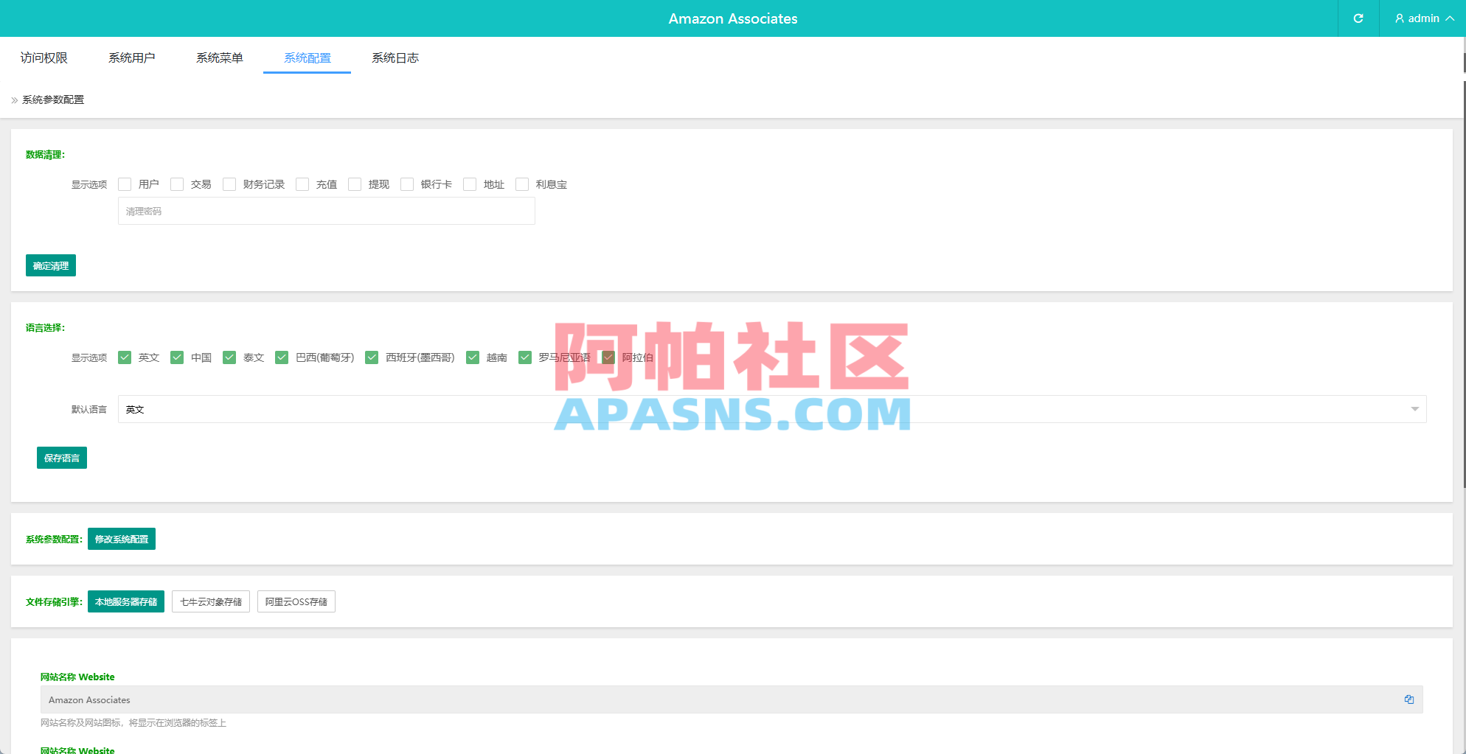Select the 系统配置 tab
This screenshot has height=754, width=1466.
pos(308,57)
